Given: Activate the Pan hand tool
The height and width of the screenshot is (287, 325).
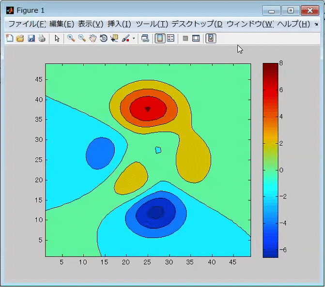Looking at the screenshot, I should pyautogui.click(x=92, y=39).
